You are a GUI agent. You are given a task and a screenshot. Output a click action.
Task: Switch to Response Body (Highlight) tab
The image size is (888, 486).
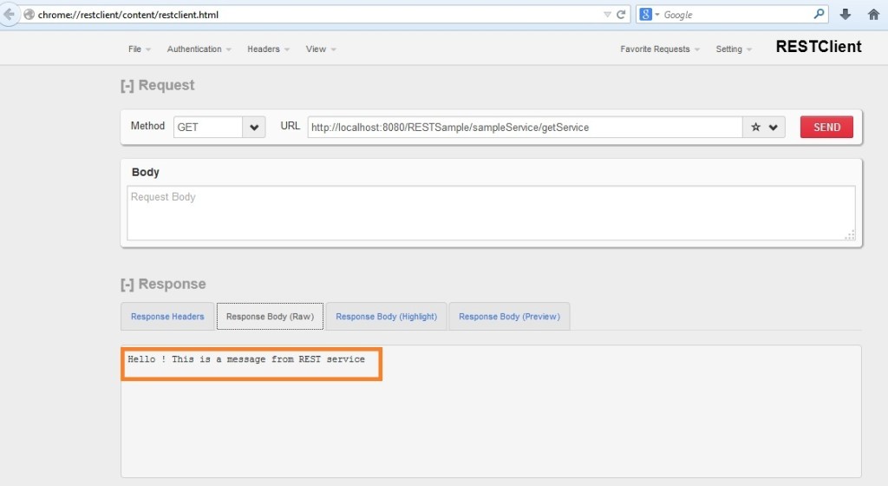386,317
